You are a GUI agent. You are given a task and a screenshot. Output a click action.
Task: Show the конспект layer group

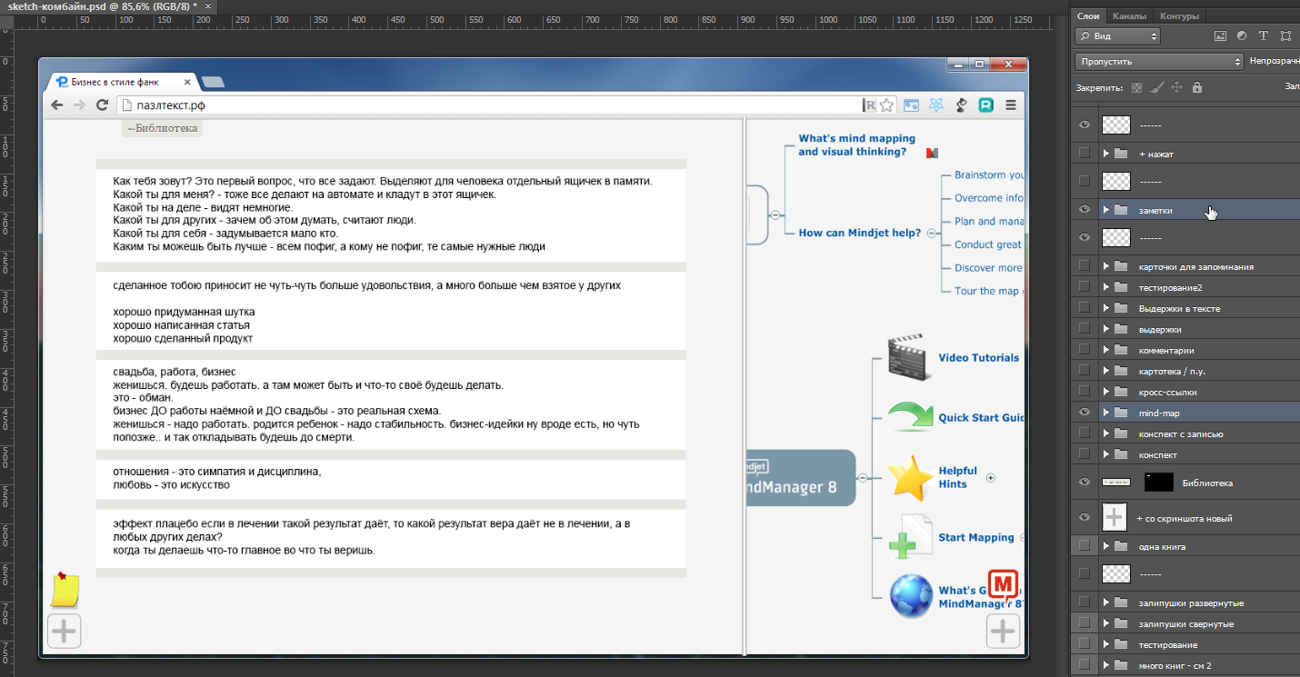coord(1084,454)
